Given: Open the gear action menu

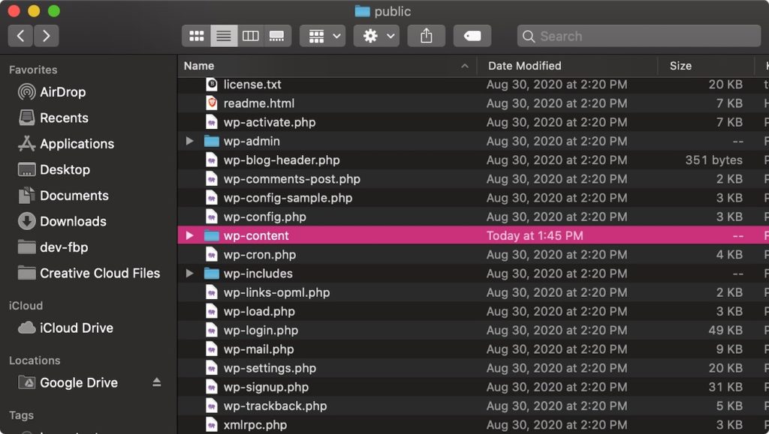Looking at the screenshot, I should pos(377,36).
